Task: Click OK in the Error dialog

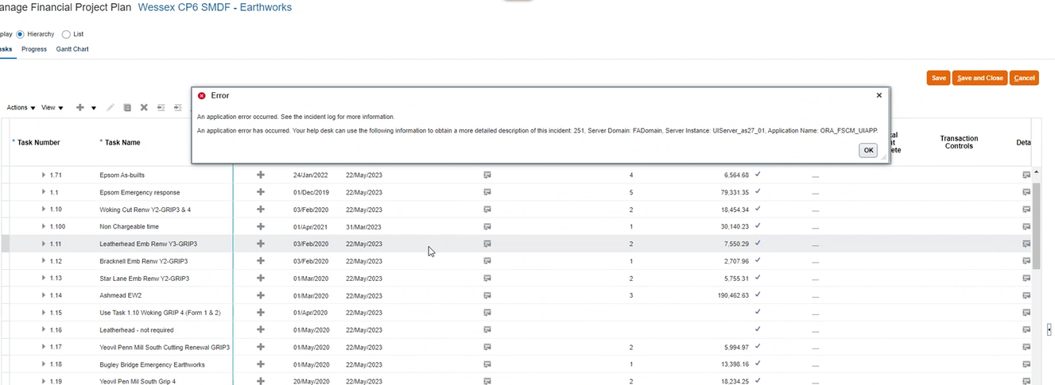Action: coord(868,150)
